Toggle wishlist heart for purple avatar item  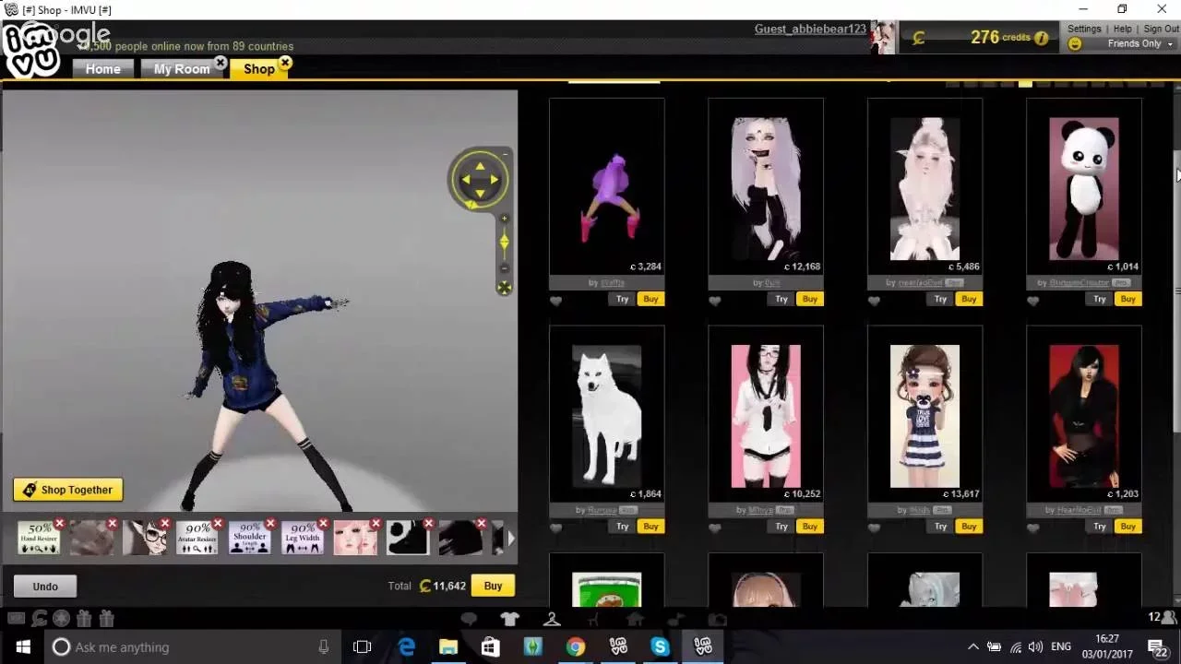555,301
